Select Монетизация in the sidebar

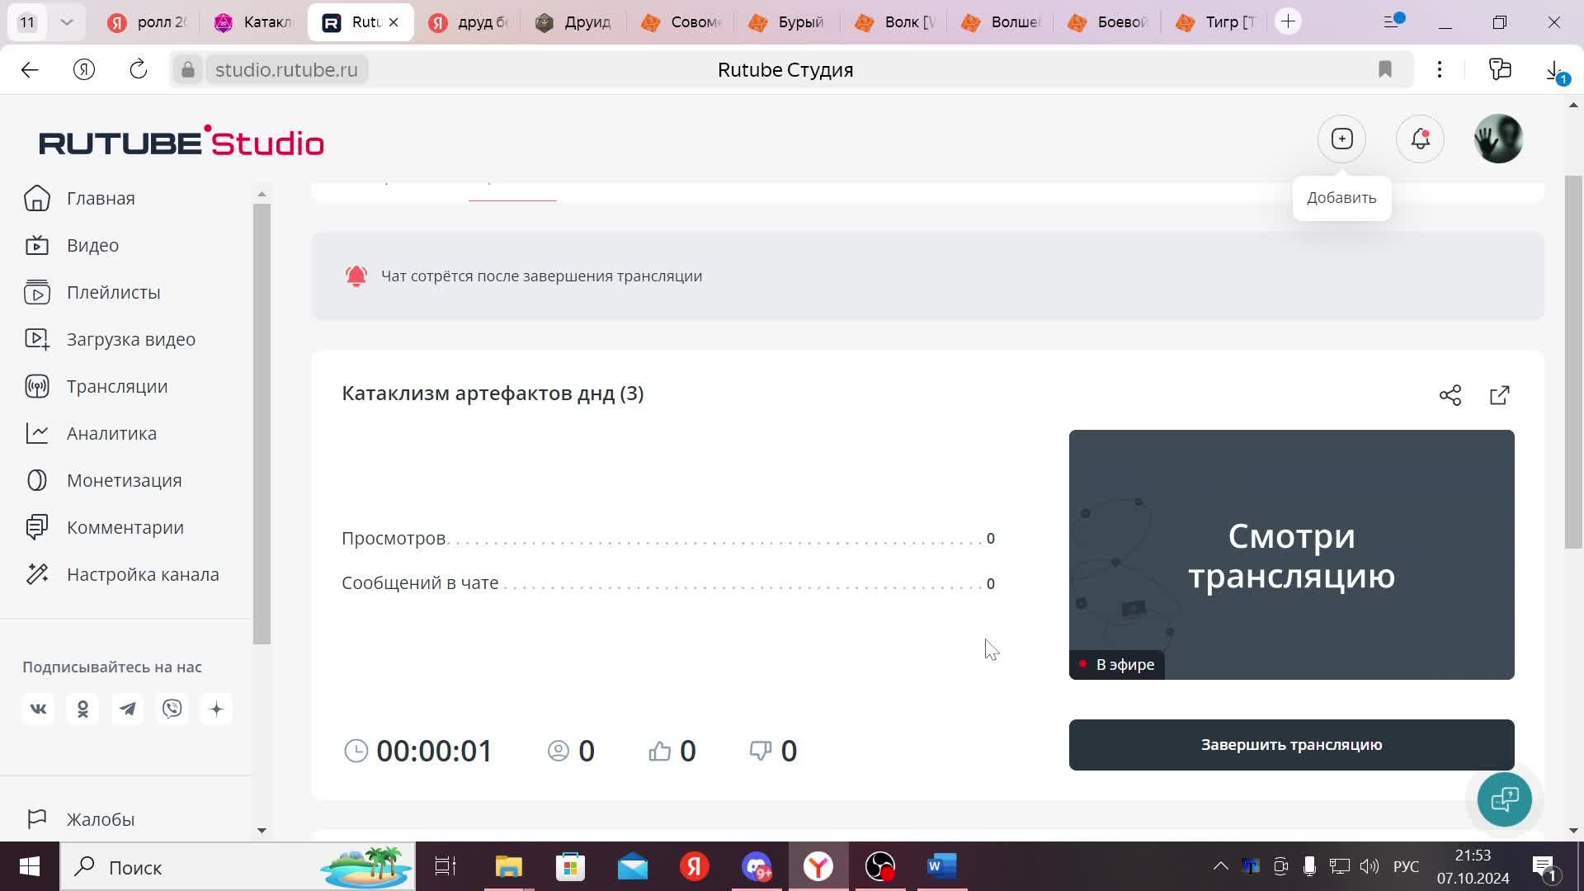[124, 480]
